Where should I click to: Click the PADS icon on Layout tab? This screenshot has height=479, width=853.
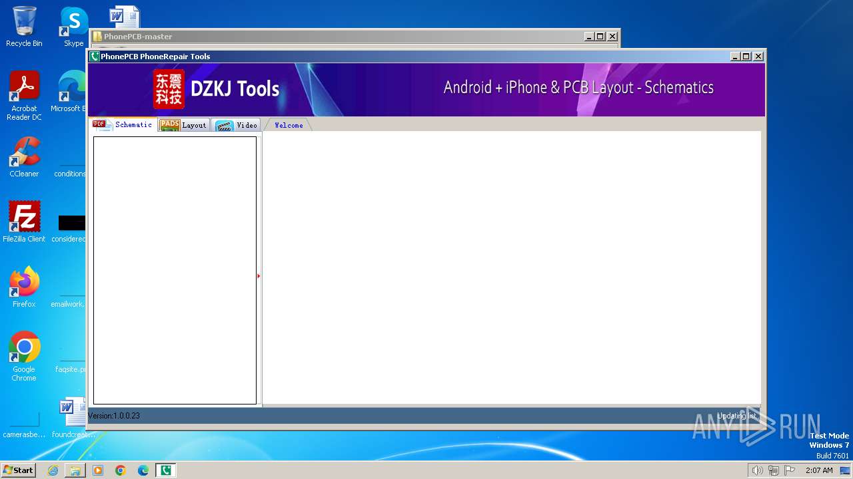pyautogui.click(x=170, y=125)
